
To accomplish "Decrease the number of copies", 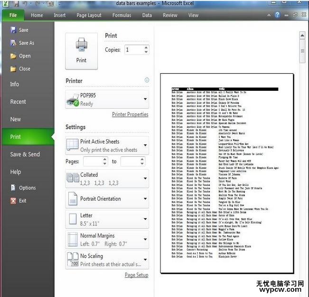I will [146, 52].
